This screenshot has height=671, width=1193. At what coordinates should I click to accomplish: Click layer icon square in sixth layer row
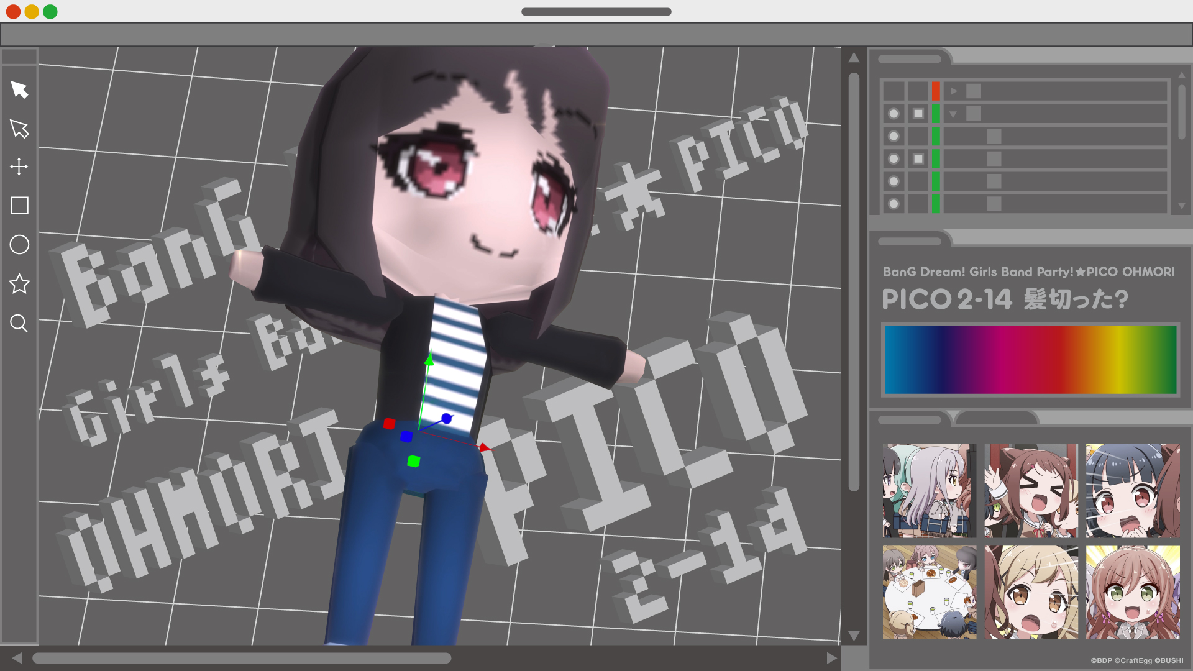tap(994, 204)
